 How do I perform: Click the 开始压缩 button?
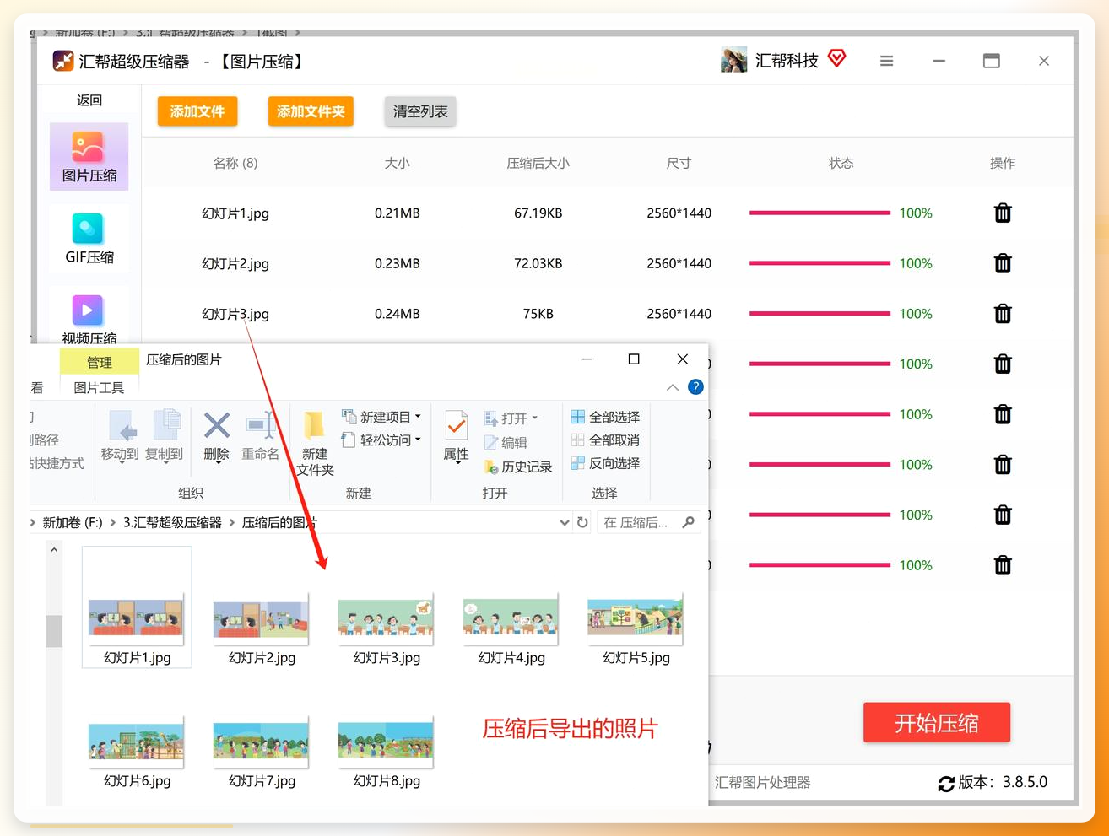937,723
